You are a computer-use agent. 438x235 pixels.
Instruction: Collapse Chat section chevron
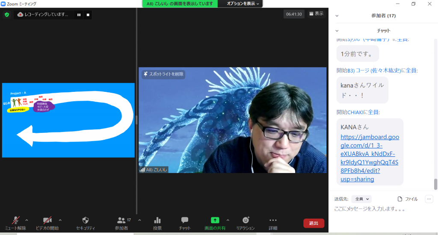click(x=337, y=31)
